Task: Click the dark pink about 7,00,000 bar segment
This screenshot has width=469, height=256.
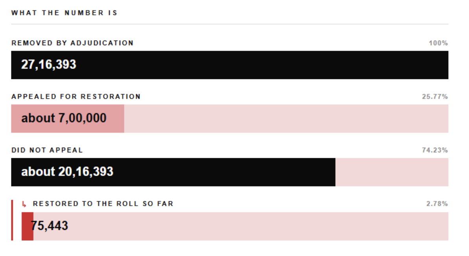Action: point(68,119)
